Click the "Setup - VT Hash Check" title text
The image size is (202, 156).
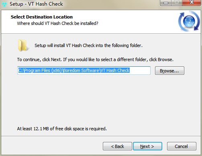pyautogui.click(x=36, y=4)
